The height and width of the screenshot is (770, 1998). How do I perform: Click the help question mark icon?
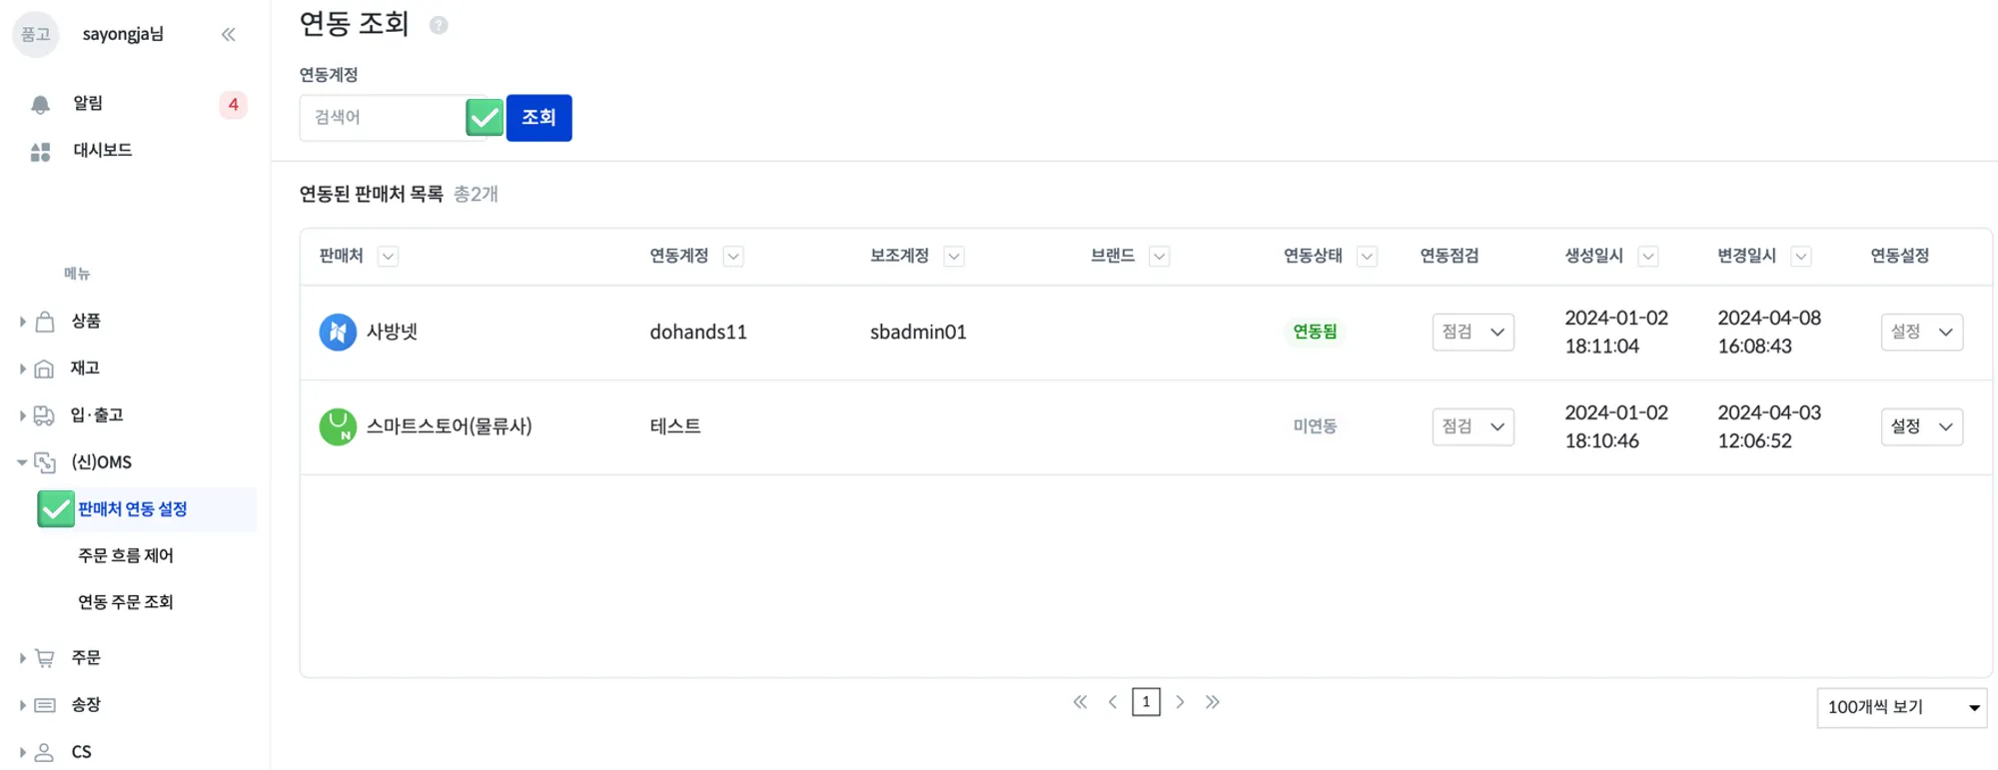point(439,25)
